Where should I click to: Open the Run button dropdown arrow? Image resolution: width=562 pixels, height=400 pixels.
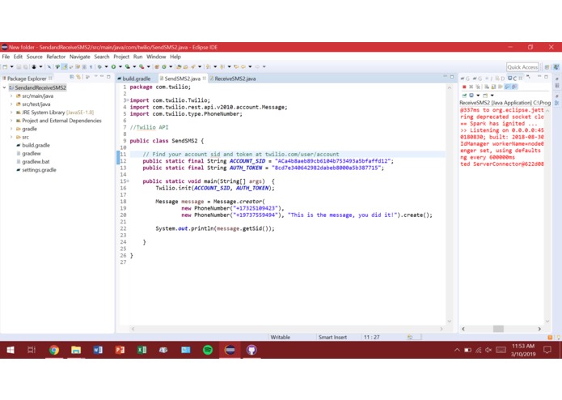[x=120, y=66]
